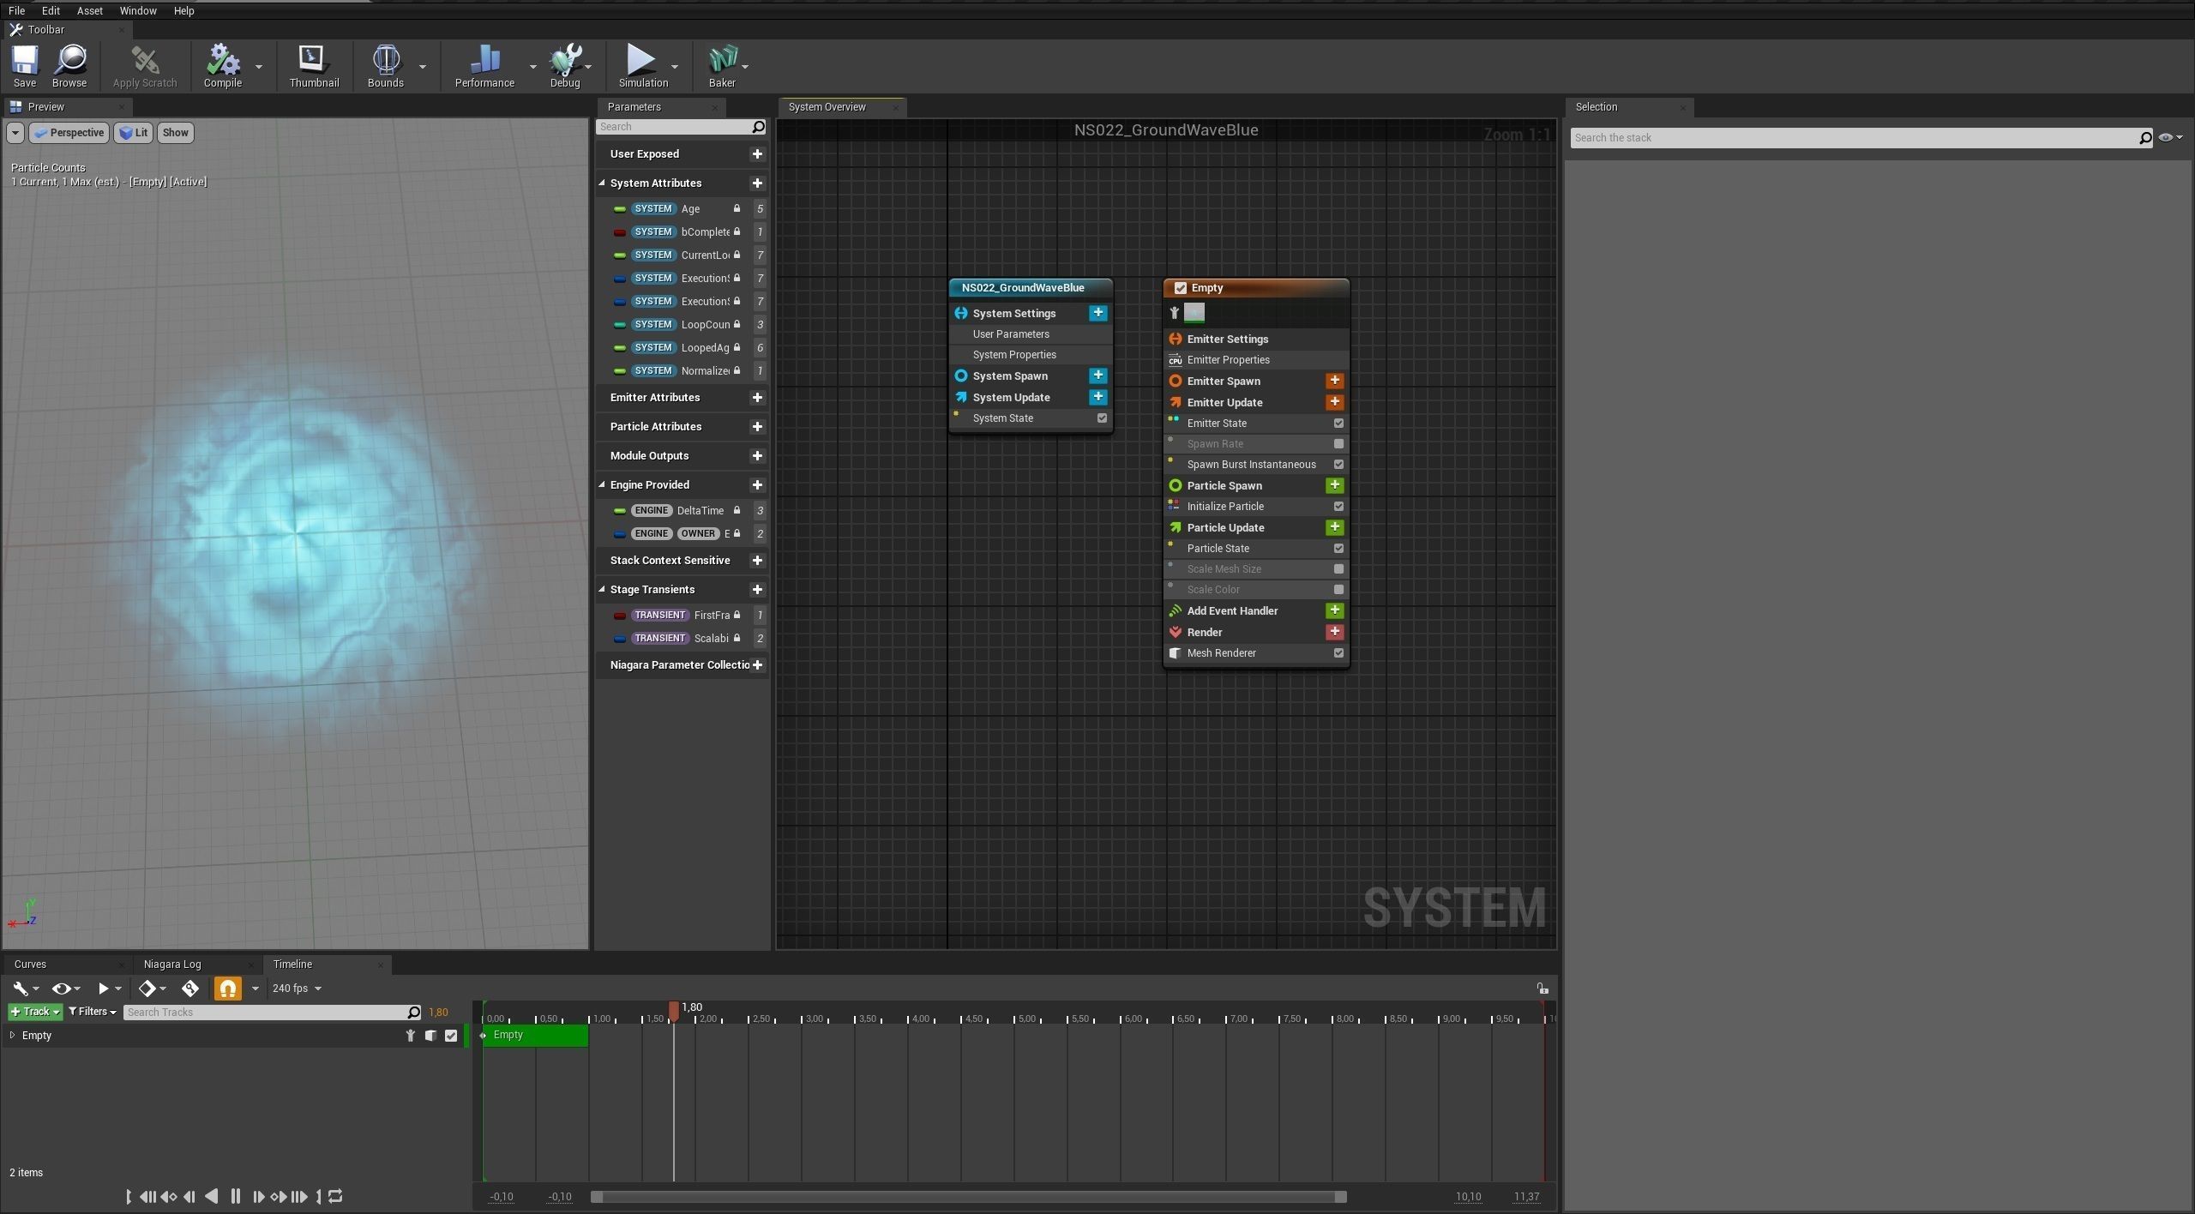This screenshot has width=2195, height=1214.
Task: Click the Lit view mode button
Action: [x=134, y=133]
